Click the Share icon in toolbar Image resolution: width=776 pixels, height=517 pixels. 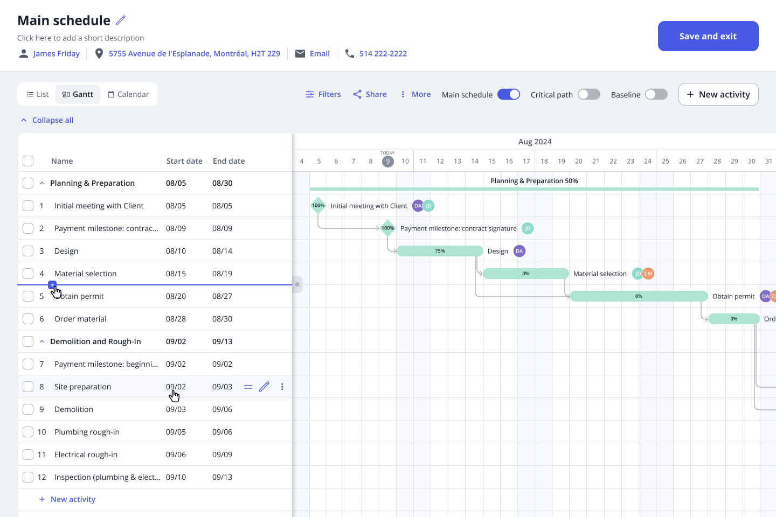click(357, 94)
